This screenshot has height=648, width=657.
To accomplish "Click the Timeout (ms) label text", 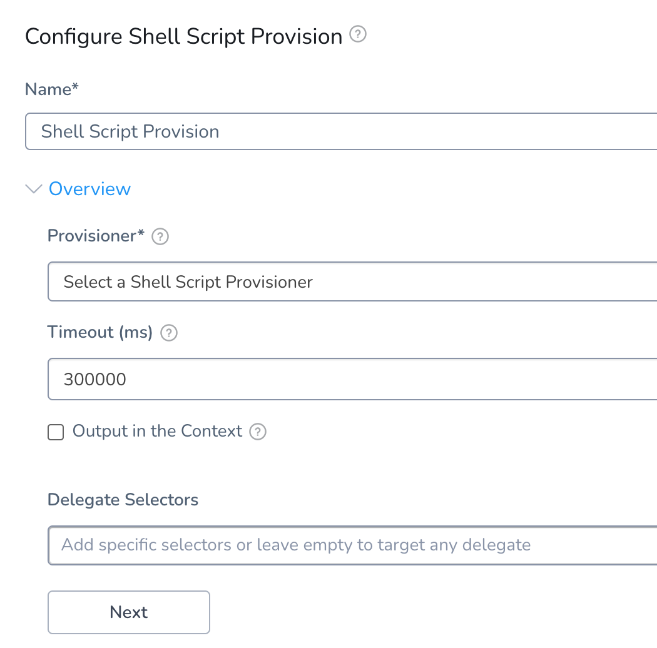I will tap(99, 332).
